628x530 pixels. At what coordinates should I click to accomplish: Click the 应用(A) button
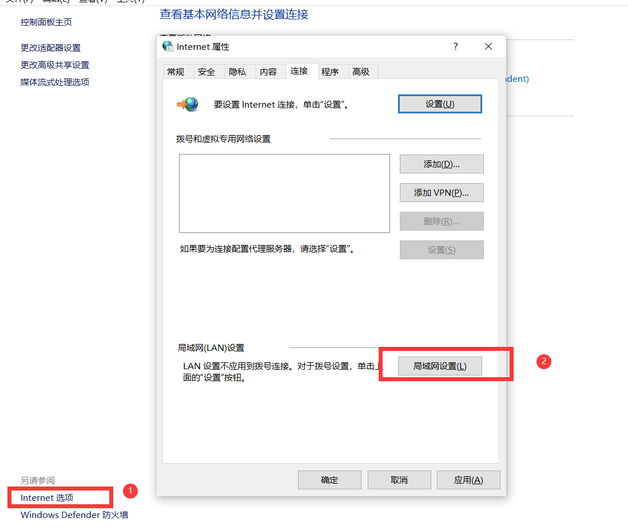coord(468,480)
